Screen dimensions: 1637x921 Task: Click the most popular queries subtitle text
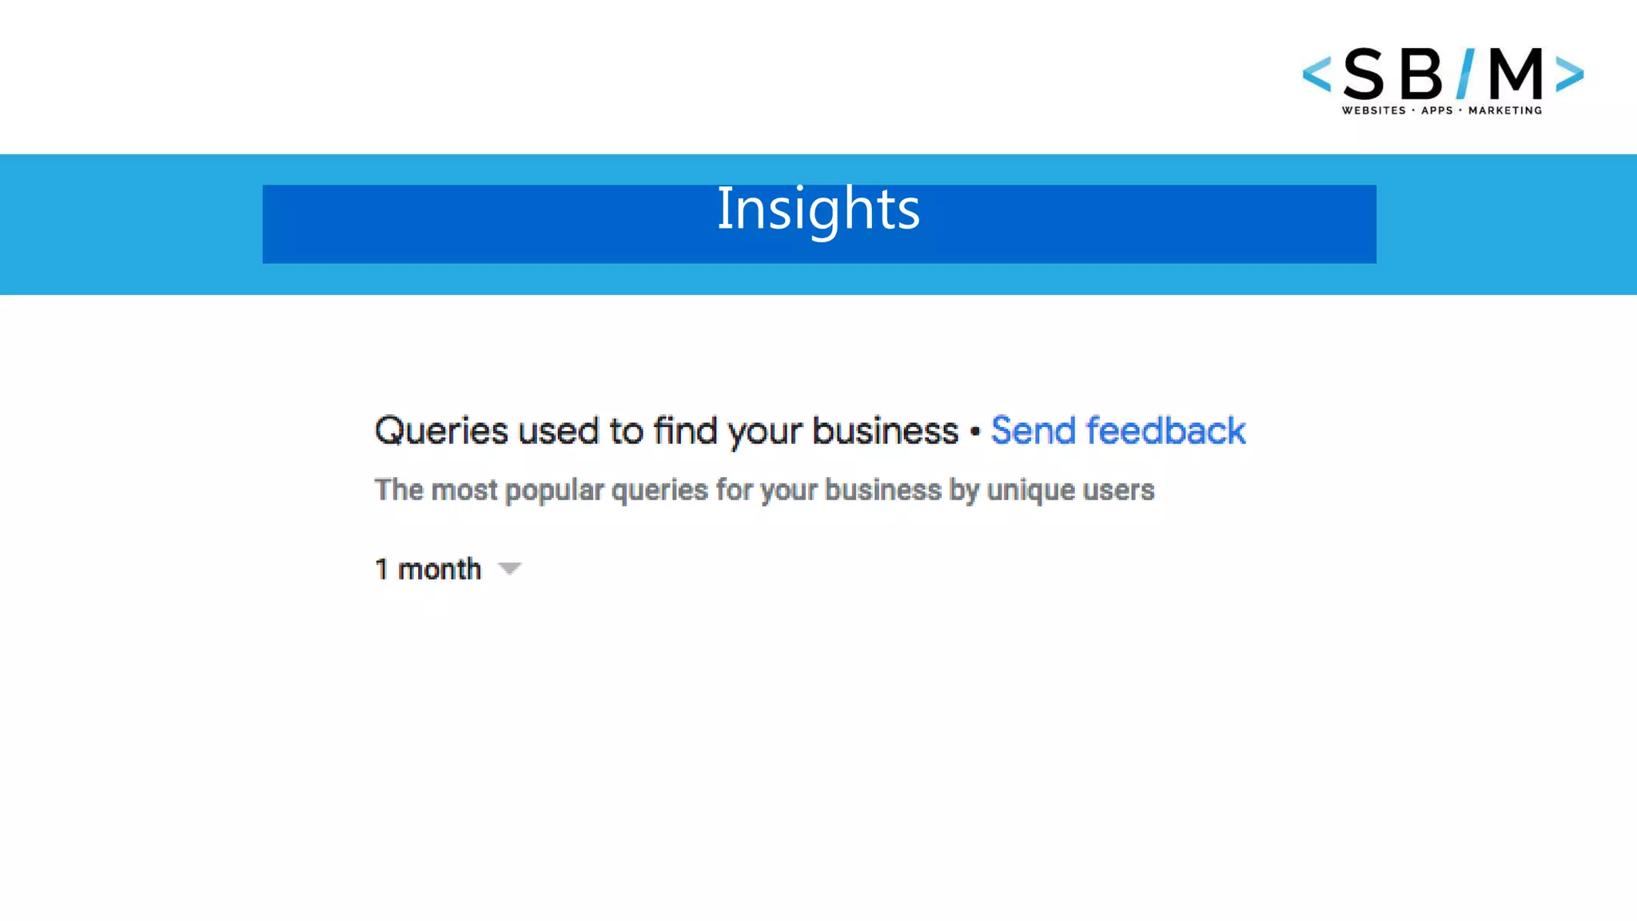click(x=764, y=489)
